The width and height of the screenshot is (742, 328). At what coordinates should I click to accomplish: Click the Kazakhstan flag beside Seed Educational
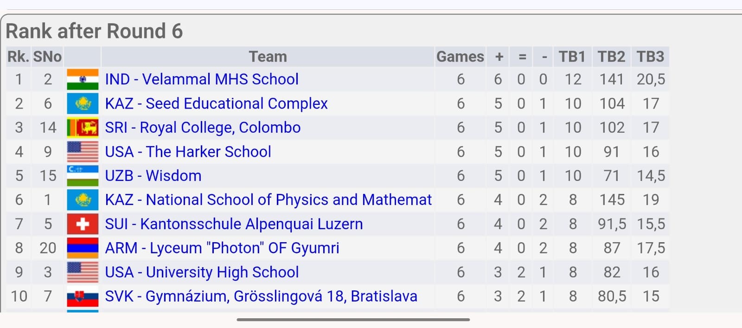coord(83,103)
